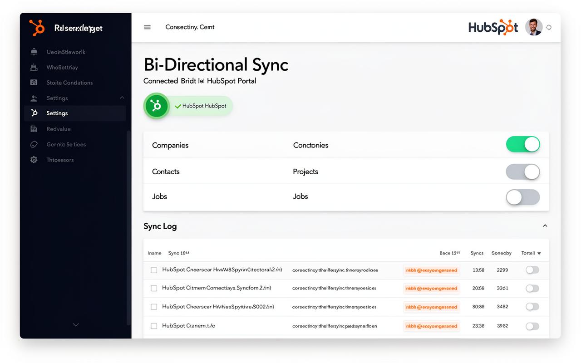Sort by the Syncs column header
Image resolution: width=581 pixels, height=363 pixels.
pos(477,253)
